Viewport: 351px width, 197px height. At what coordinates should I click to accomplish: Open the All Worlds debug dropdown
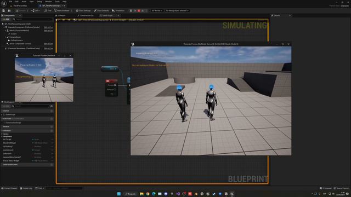tap(157, 10)
